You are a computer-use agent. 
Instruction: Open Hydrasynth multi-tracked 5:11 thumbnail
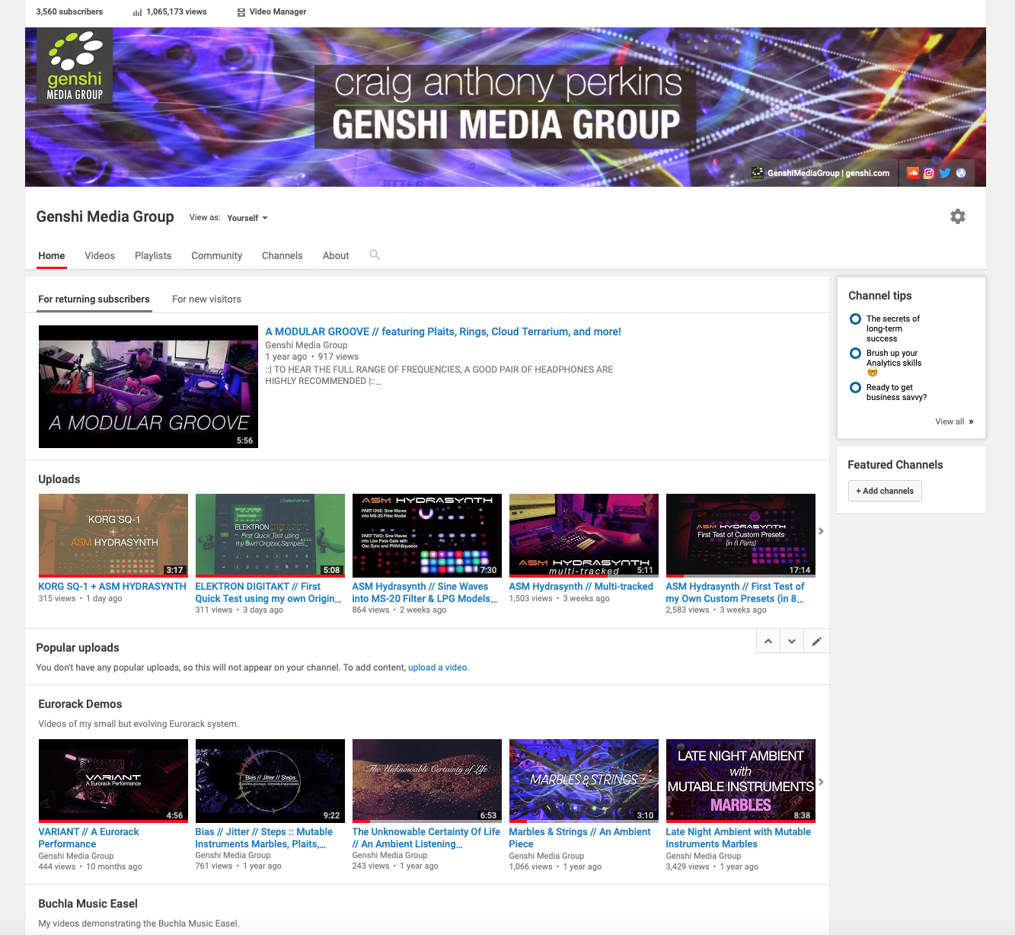tap(584, 535)
